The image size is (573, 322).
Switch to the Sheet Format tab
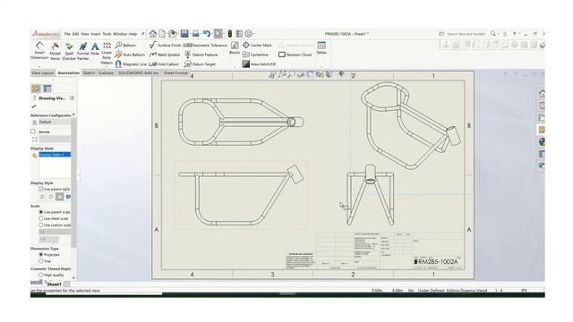[175, 73]
